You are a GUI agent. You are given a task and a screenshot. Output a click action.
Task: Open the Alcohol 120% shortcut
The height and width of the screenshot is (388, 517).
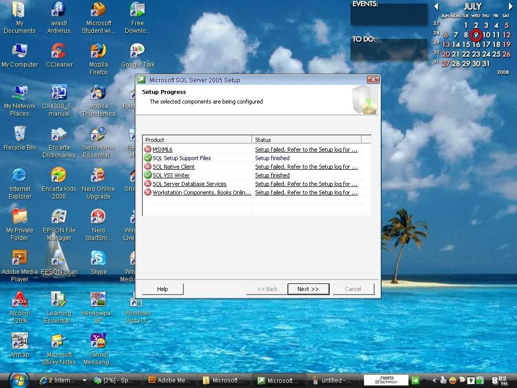(19, 300)
